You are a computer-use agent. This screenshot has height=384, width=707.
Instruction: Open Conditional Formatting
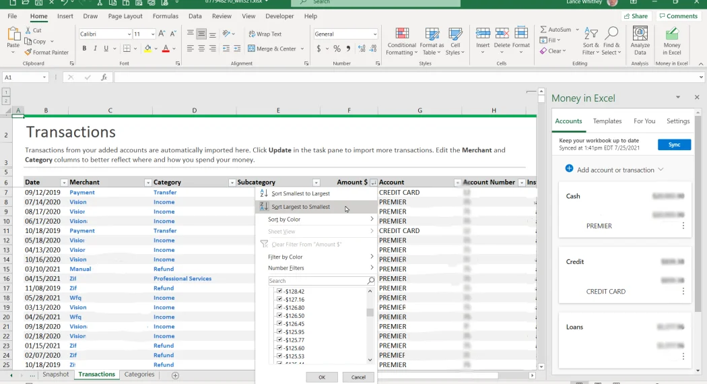402,42
